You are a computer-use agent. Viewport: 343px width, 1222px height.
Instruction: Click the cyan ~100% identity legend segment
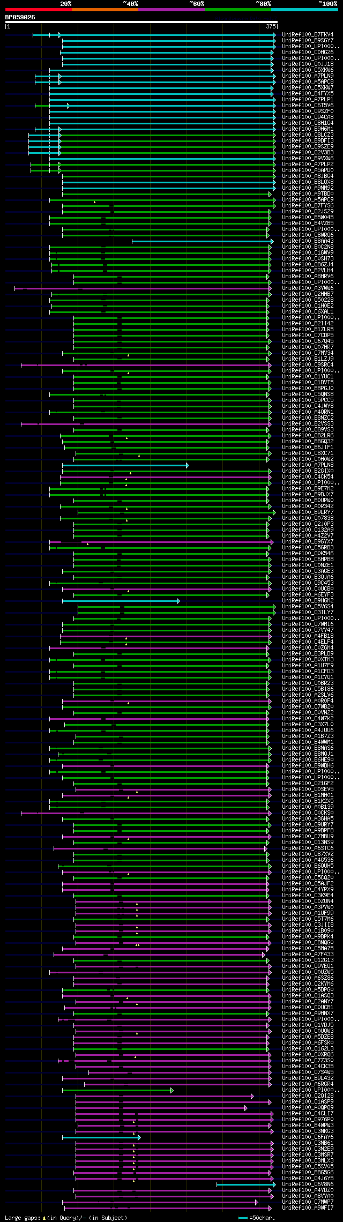304,9
